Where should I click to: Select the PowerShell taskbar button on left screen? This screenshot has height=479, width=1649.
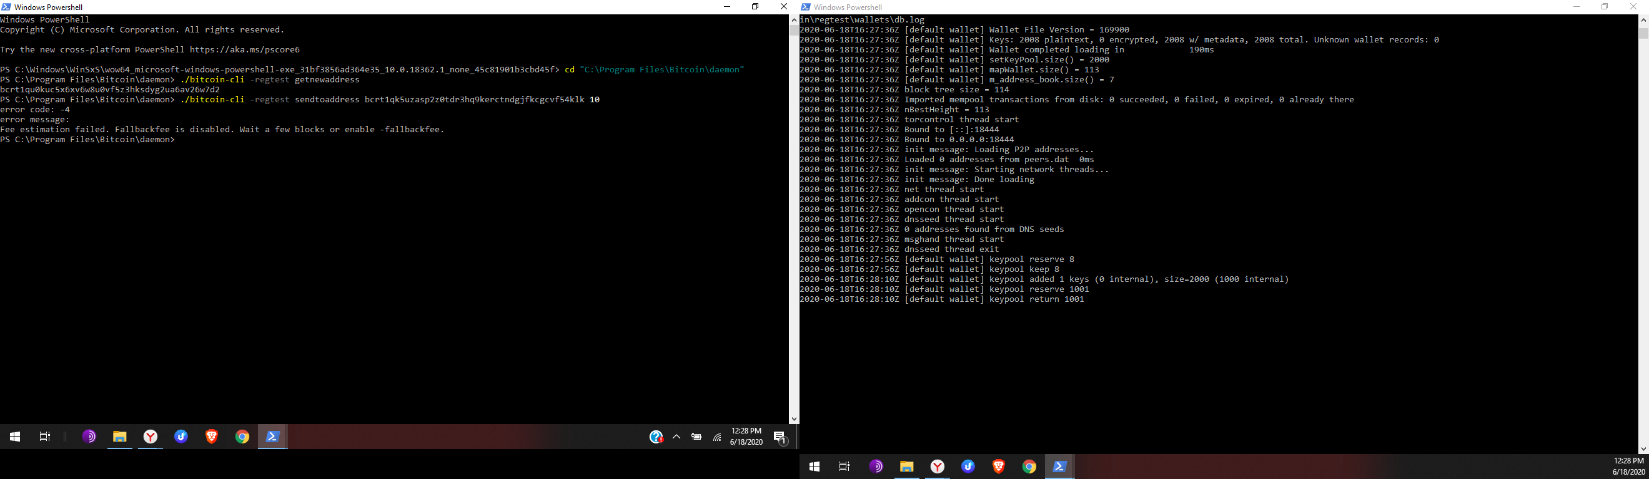tap(273, 437)
